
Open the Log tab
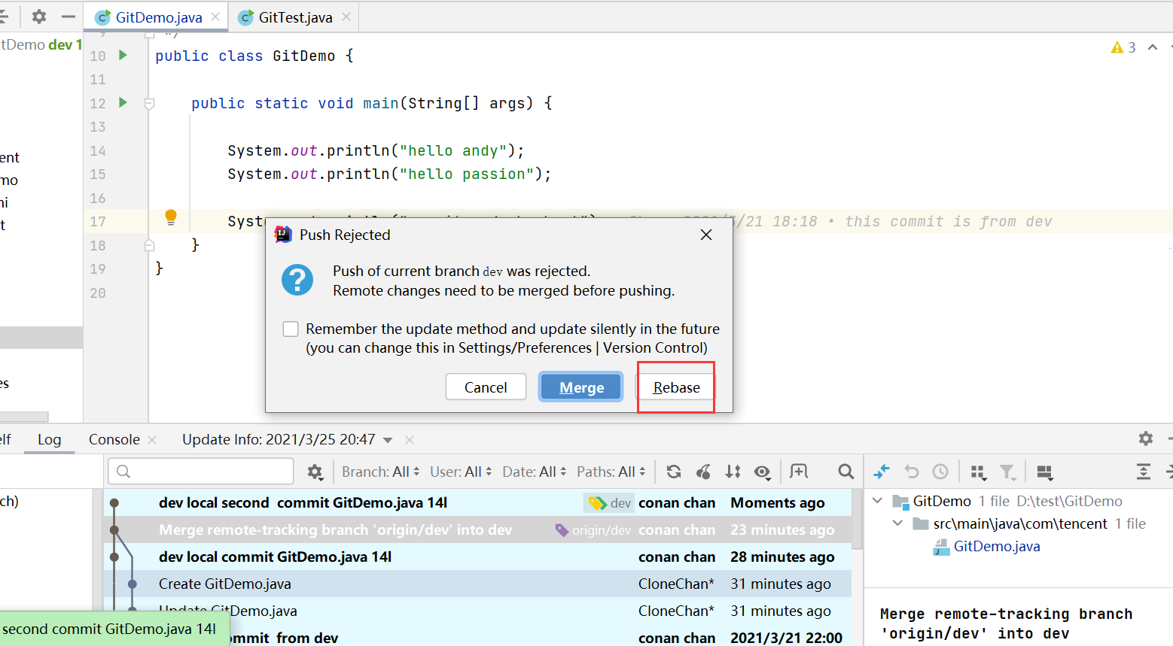click(49, 440)
